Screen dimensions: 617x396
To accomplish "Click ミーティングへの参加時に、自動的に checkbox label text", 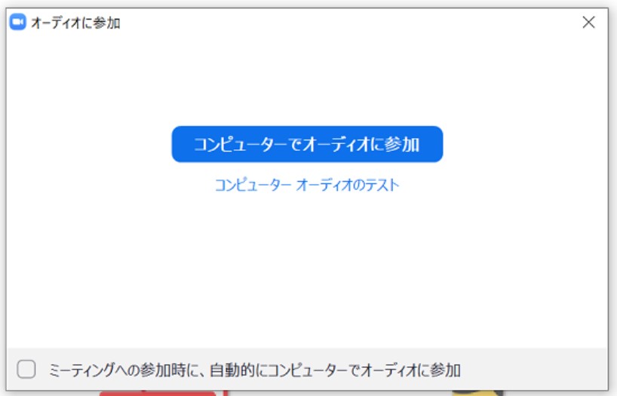I will click(x=255, y=370).
